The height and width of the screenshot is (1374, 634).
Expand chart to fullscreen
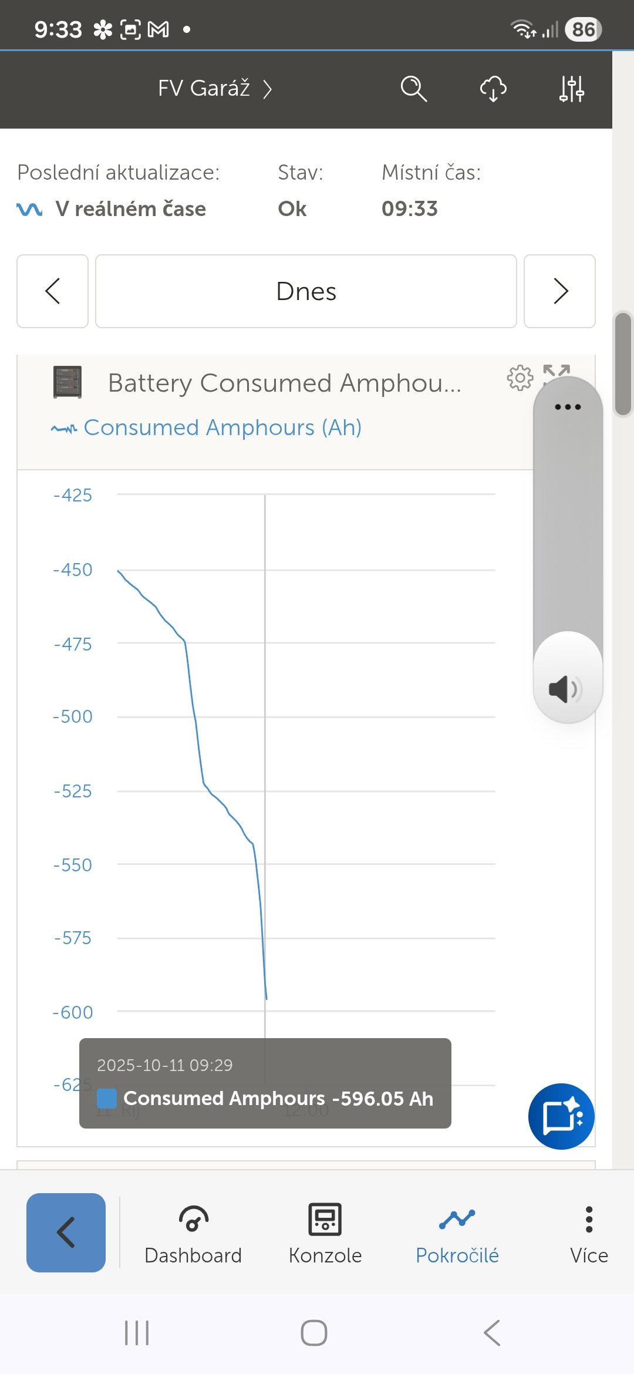pyautogui.click(x=556, y=371)
